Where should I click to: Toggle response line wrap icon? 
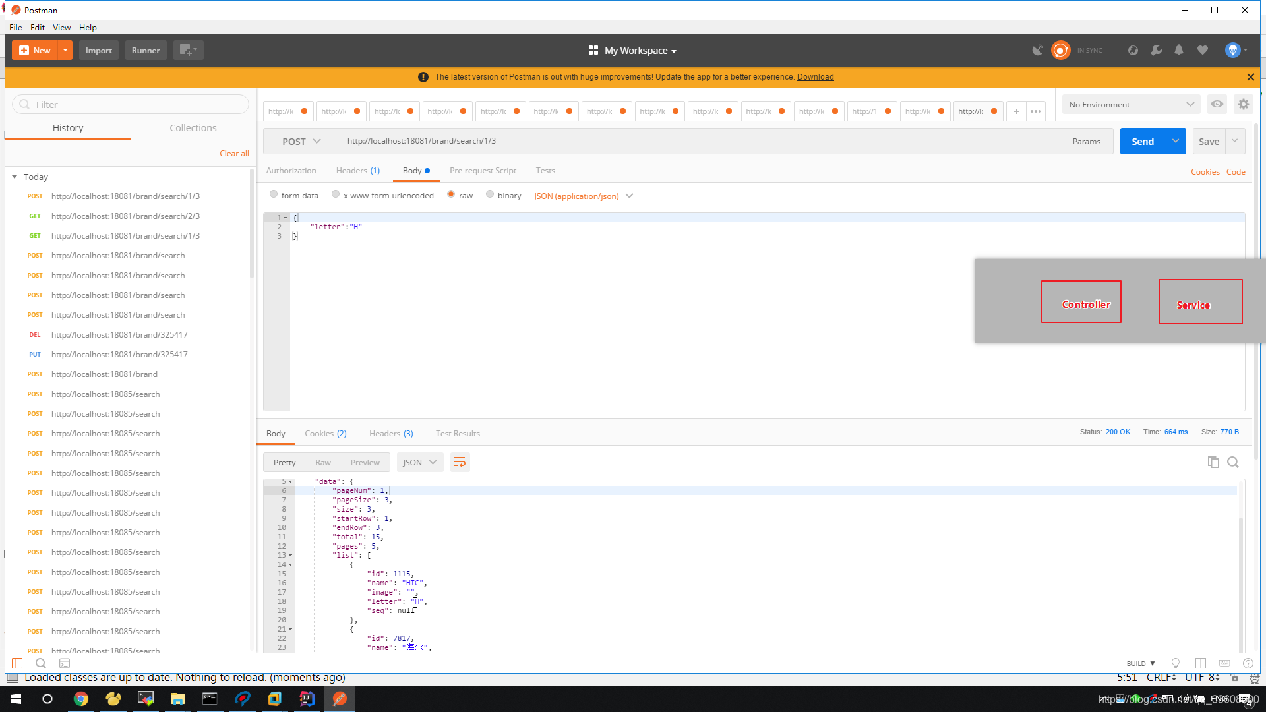point(460,462)
